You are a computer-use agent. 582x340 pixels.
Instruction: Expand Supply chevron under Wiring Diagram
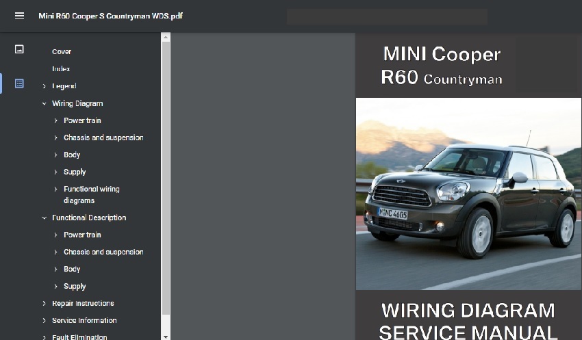point(55,172)
